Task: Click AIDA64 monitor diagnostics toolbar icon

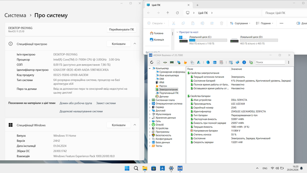Action: click(x=179, y=62)
